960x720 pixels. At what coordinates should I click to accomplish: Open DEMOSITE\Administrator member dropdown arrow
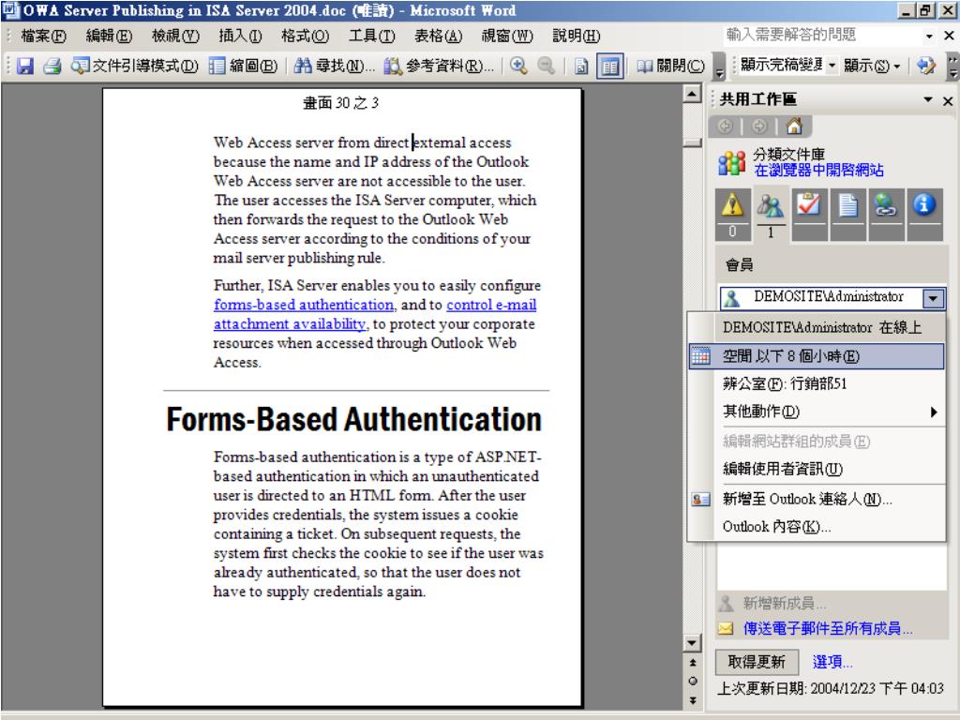pos(933,298)
